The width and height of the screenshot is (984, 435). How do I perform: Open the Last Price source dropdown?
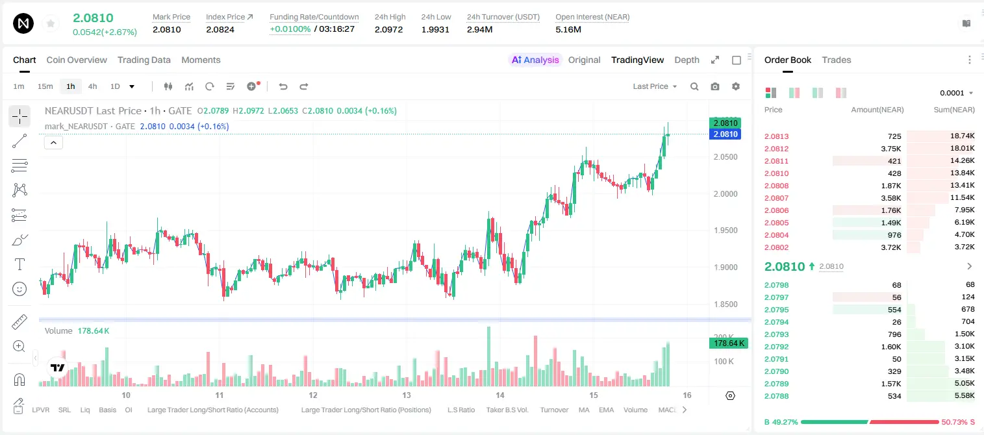(x=655, y=86)
